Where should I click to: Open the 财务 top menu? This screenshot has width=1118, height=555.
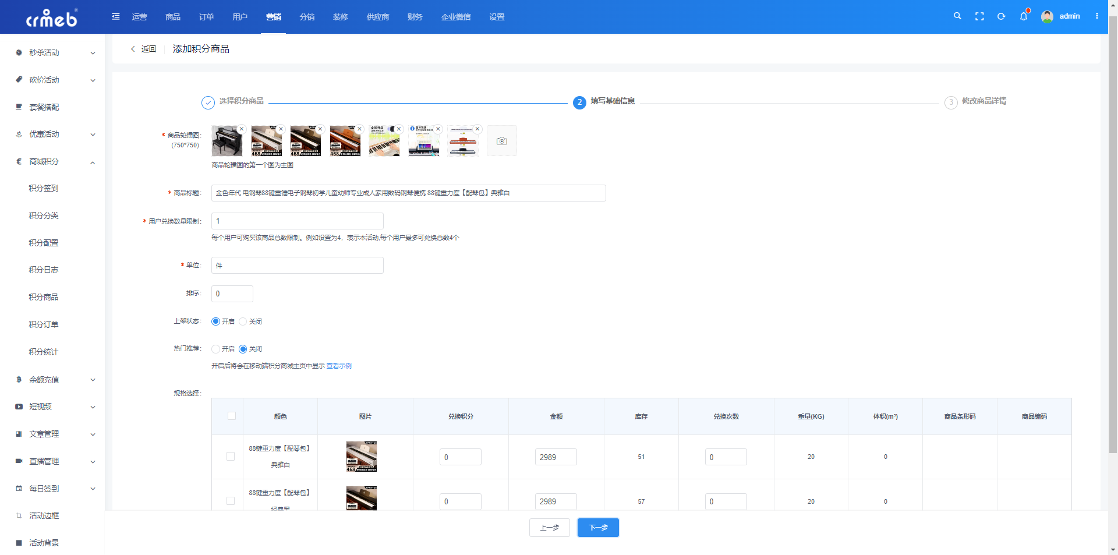tap(415, 17)
